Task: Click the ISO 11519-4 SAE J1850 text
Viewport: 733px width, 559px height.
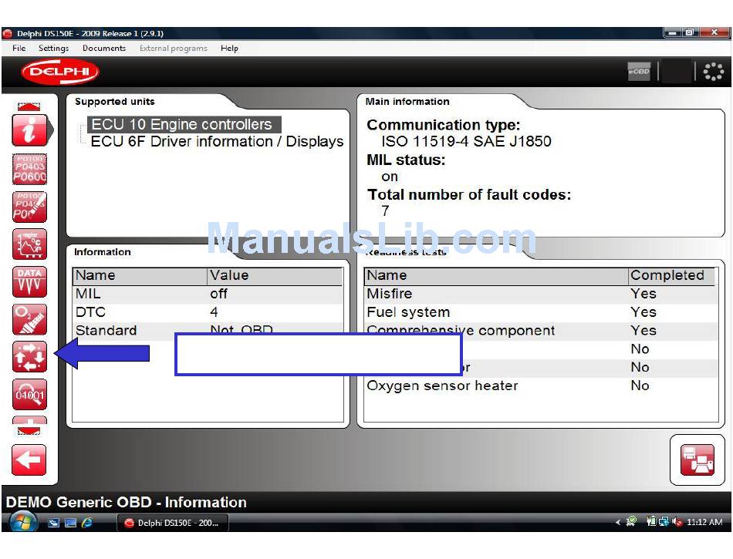Action: tap(466, 141)
